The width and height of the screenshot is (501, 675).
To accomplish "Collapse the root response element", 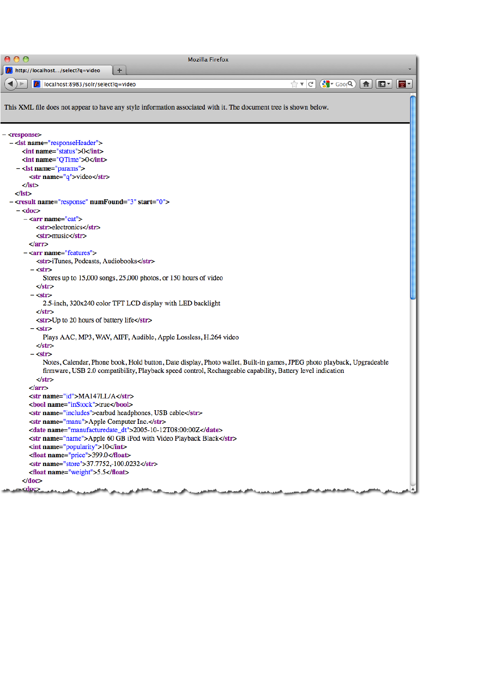I will click(4, 135).
